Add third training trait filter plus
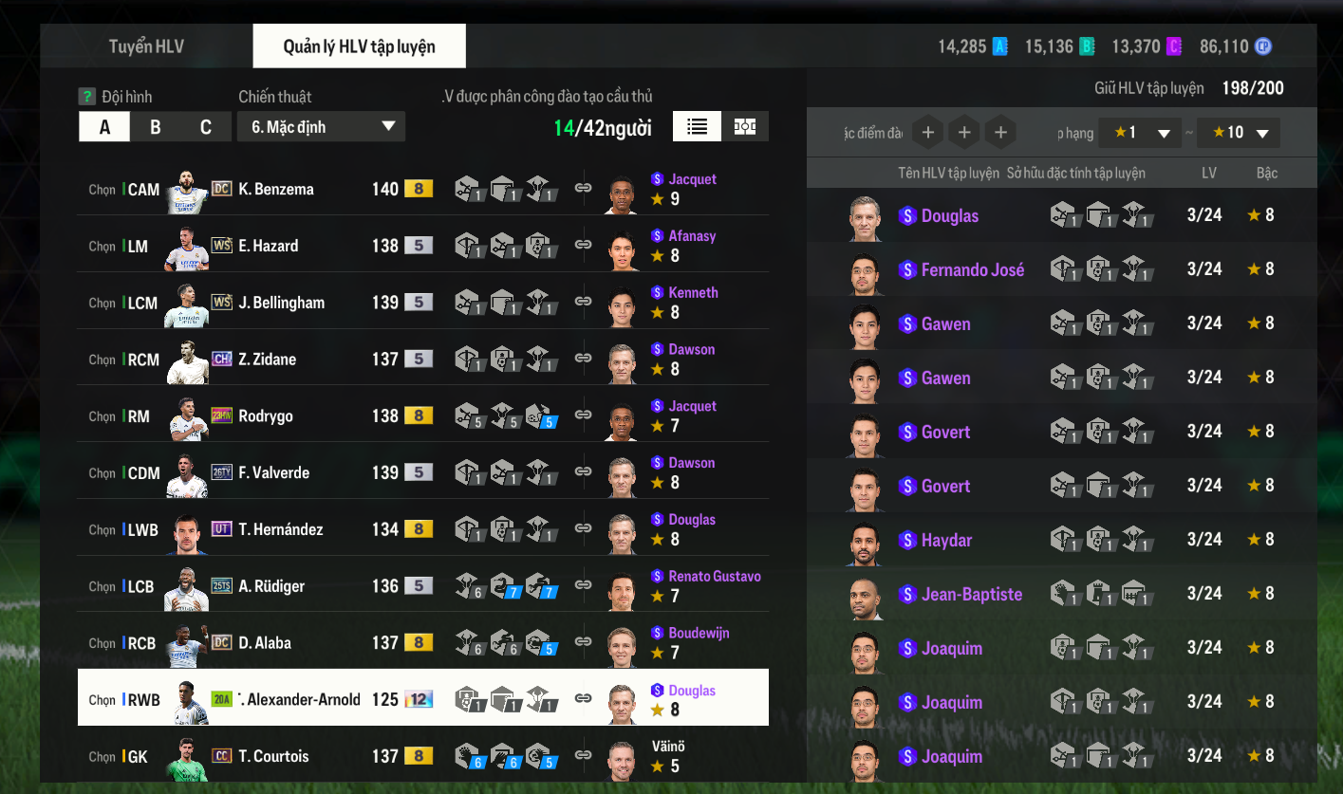Image resolution: width=1343 pixels, height=794 pixels. point(1000,133)
